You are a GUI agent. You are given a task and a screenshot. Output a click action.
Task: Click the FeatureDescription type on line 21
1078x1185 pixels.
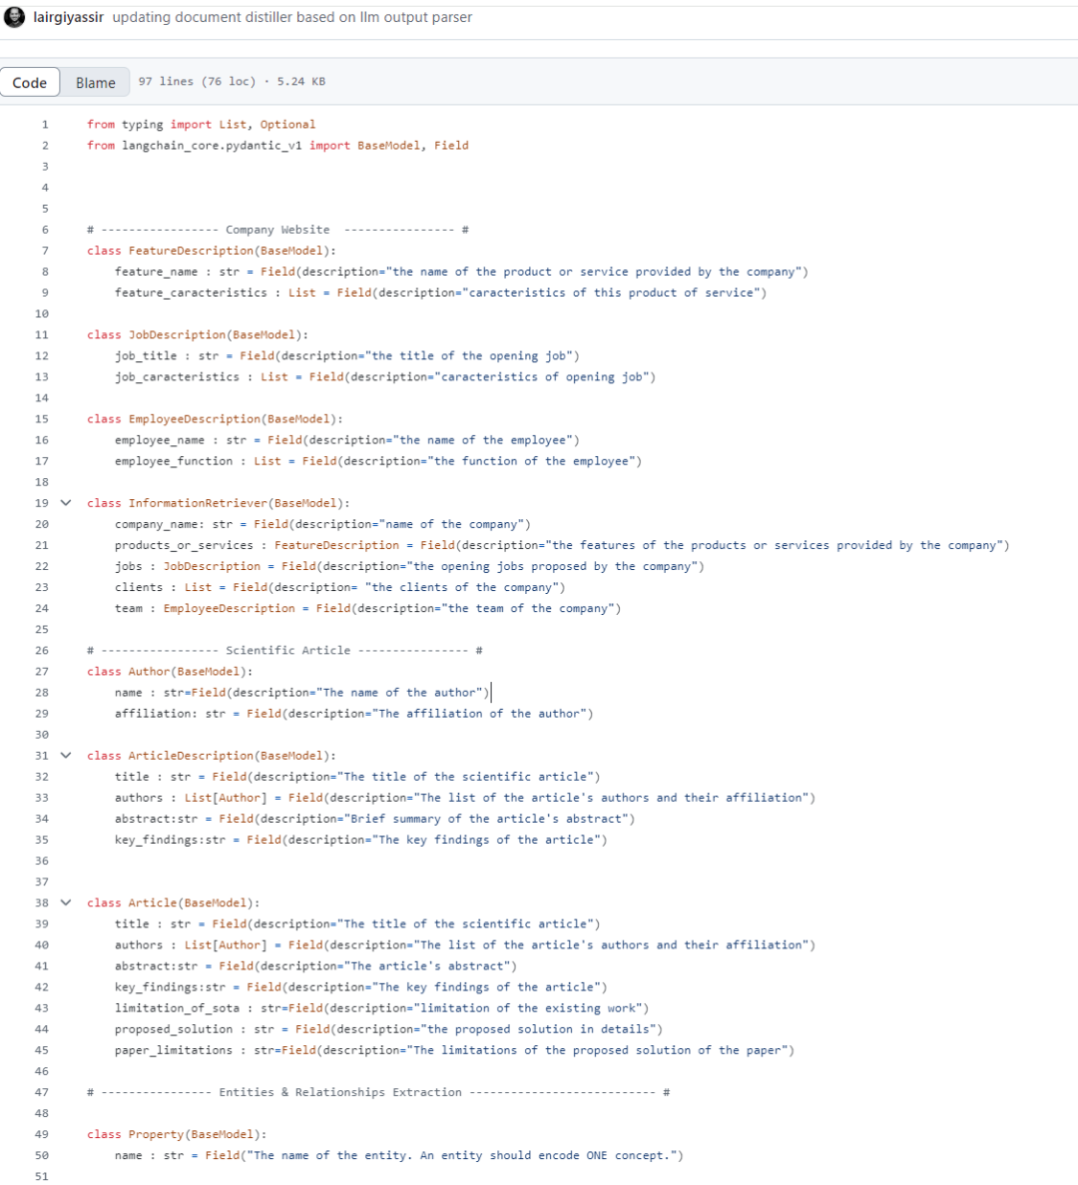coord(336,545)
